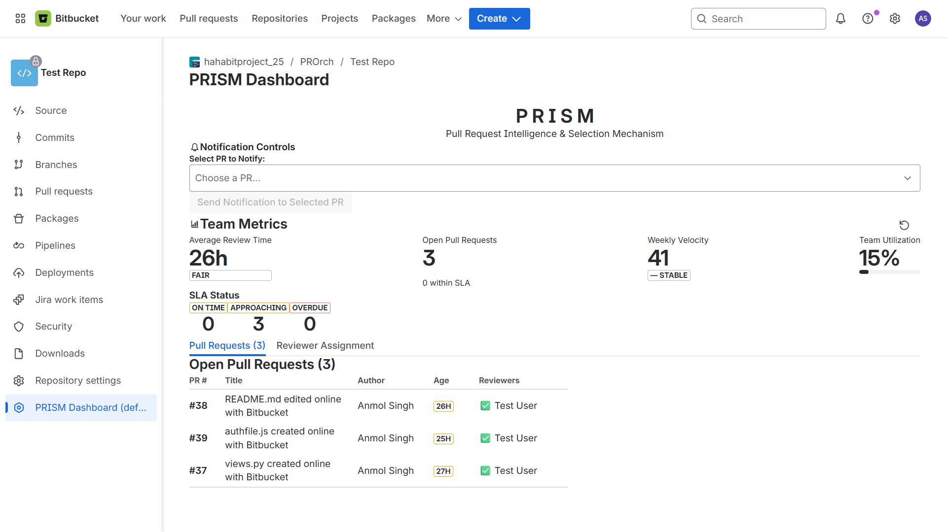Open the notifications bell icon
The width and height of the screenshot is (947, 532).
pos(840,19)
